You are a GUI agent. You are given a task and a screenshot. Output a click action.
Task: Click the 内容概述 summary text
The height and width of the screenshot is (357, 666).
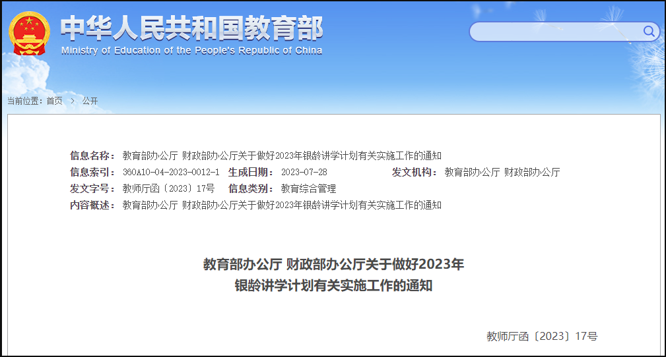pyautogui.click(x=282, y=206)
